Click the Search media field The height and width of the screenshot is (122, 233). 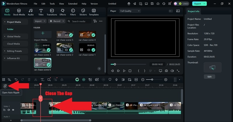click(x=79, y=21)
